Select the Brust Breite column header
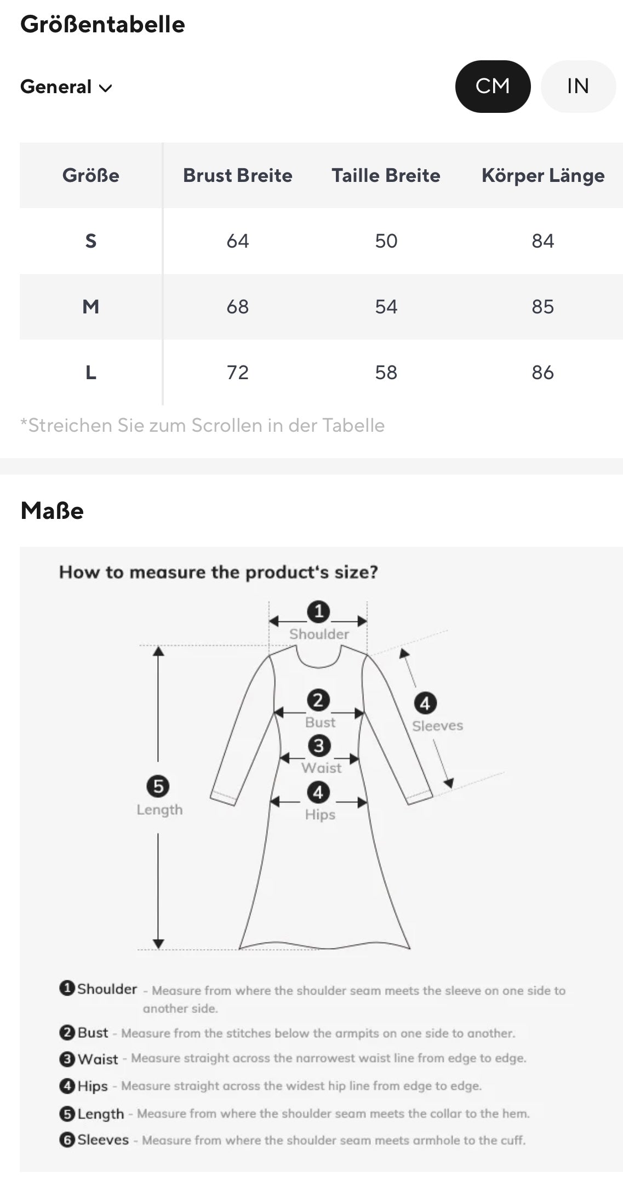 click(x=237, y=175)
